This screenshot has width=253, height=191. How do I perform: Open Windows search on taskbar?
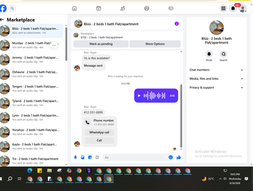coord(10,179)
